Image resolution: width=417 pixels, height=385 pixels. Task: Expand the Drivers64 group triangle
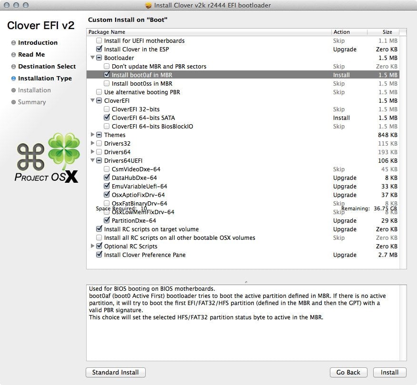(x=92, y=151)
